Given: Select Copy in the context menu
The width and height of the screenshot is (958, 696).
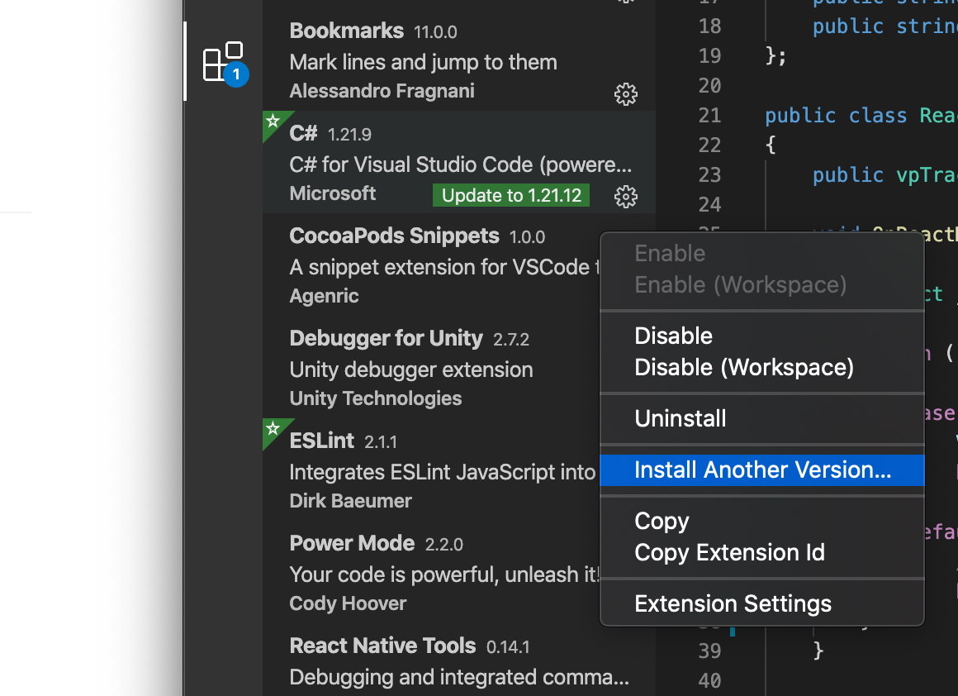Looking at the screenshot, I should pos(762,521).
